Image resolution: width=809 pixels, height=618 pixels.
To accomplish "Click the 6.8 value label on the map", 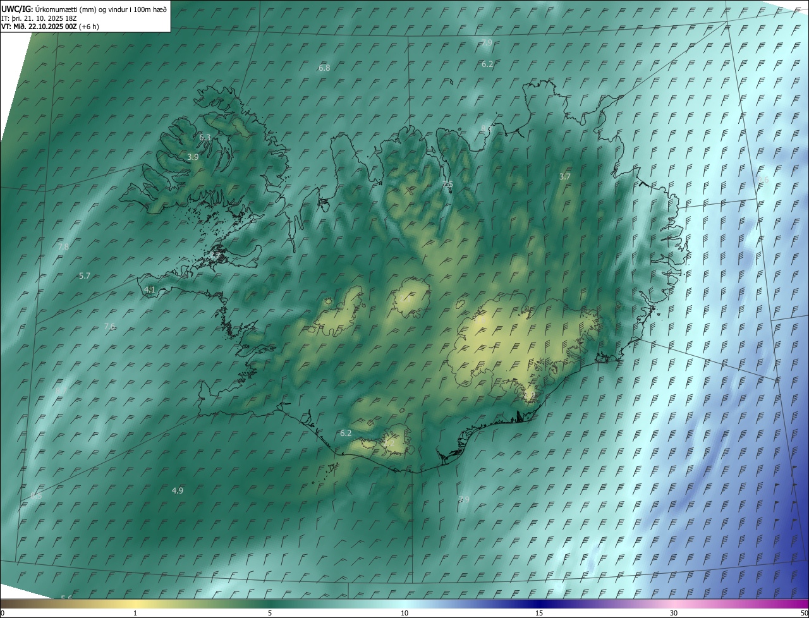I will [324, 68].
